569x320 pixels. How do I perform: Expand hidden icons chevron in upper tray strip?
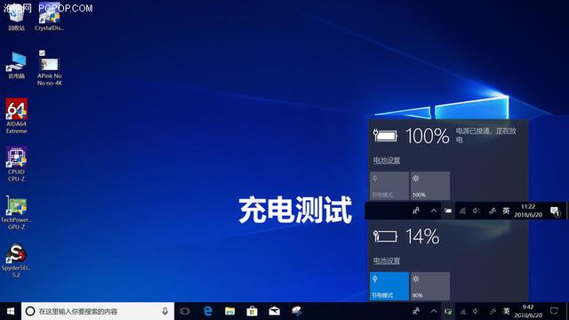pyautogui.click(x=434, y=211)
